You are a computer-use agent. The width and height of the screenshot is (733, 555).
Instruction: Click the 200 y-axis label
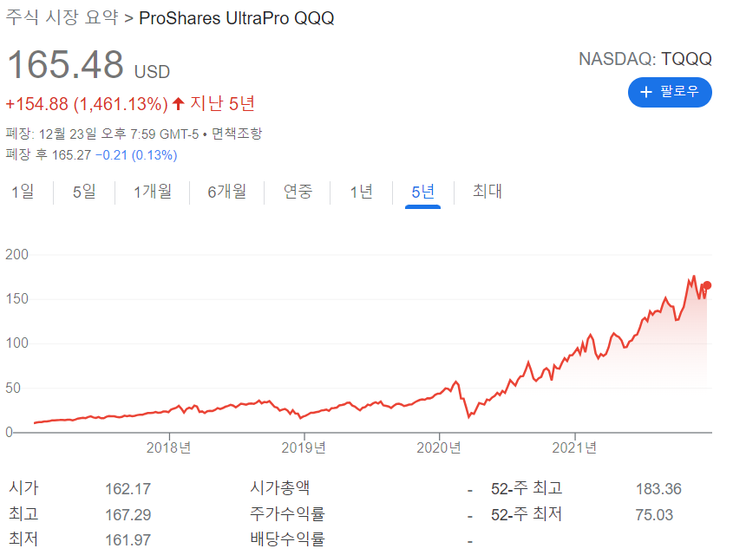[x=16, y=255]
